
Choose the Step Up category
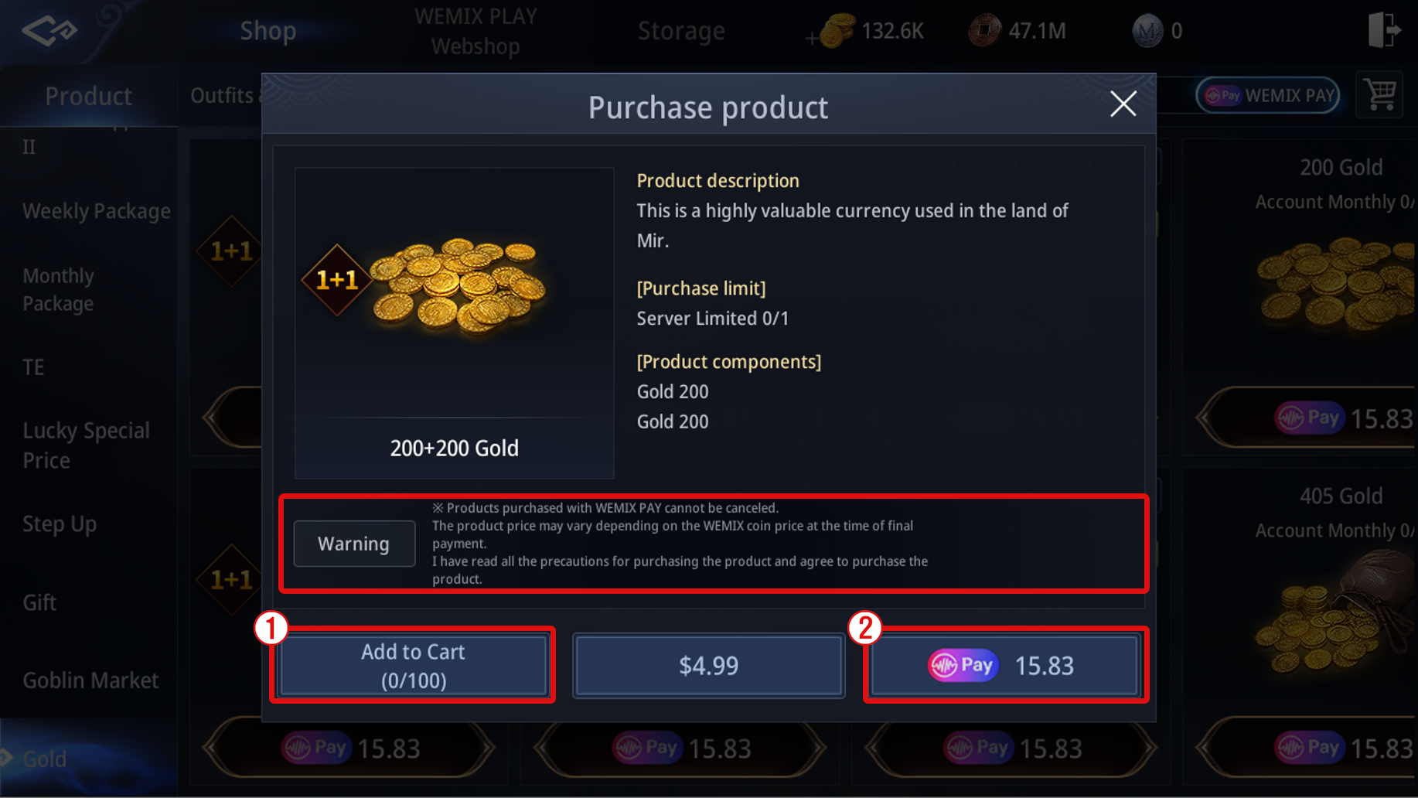point(60,524)
